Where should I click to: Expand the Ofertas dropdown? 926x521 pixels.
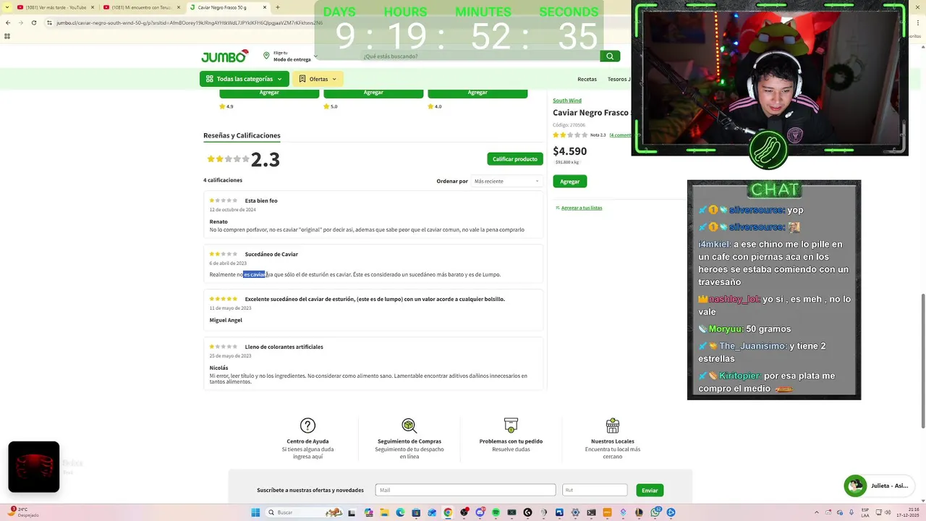coord(318,79)
